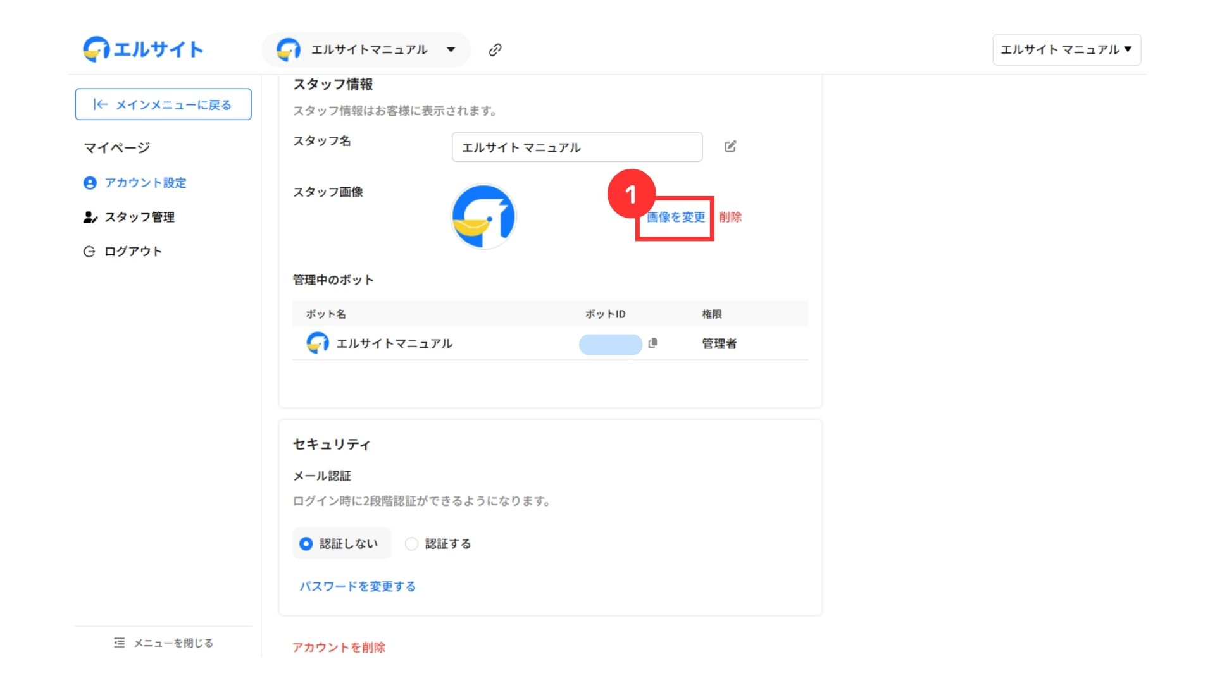
Task: Click the ログアウト icon in sidebar
Action: pyautogui.click(x=89, y=252)
